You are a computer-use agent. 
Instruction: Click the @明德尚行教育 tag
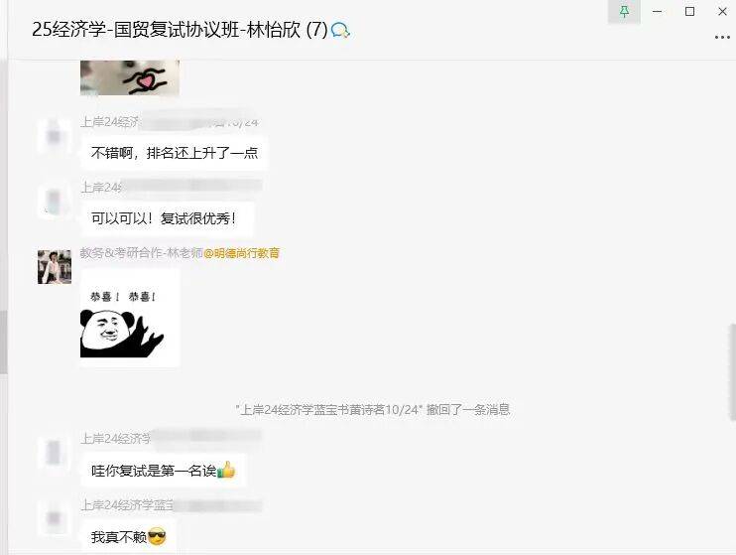pos(242,253)
